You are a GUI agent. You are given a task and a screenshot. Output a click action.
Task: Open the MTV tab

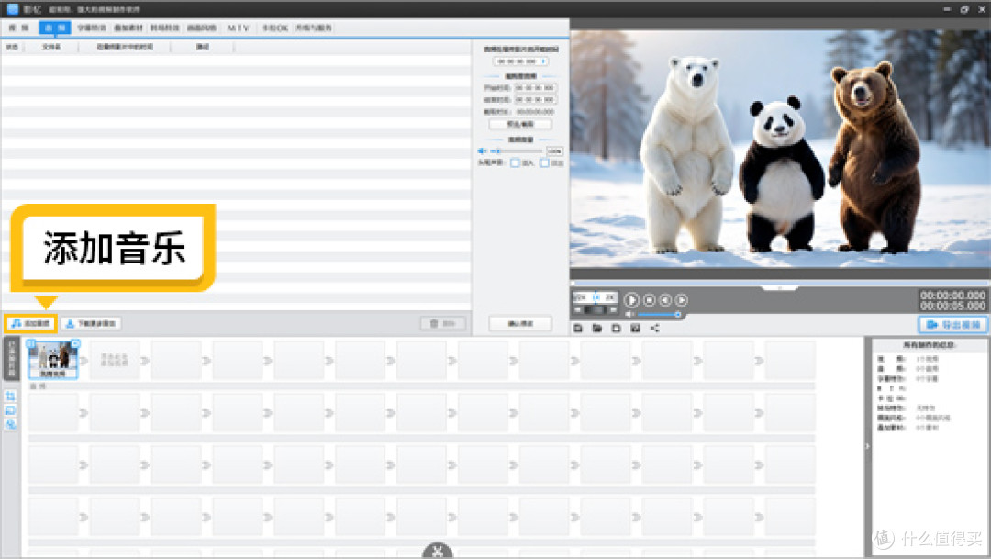(x=239, y=28)
